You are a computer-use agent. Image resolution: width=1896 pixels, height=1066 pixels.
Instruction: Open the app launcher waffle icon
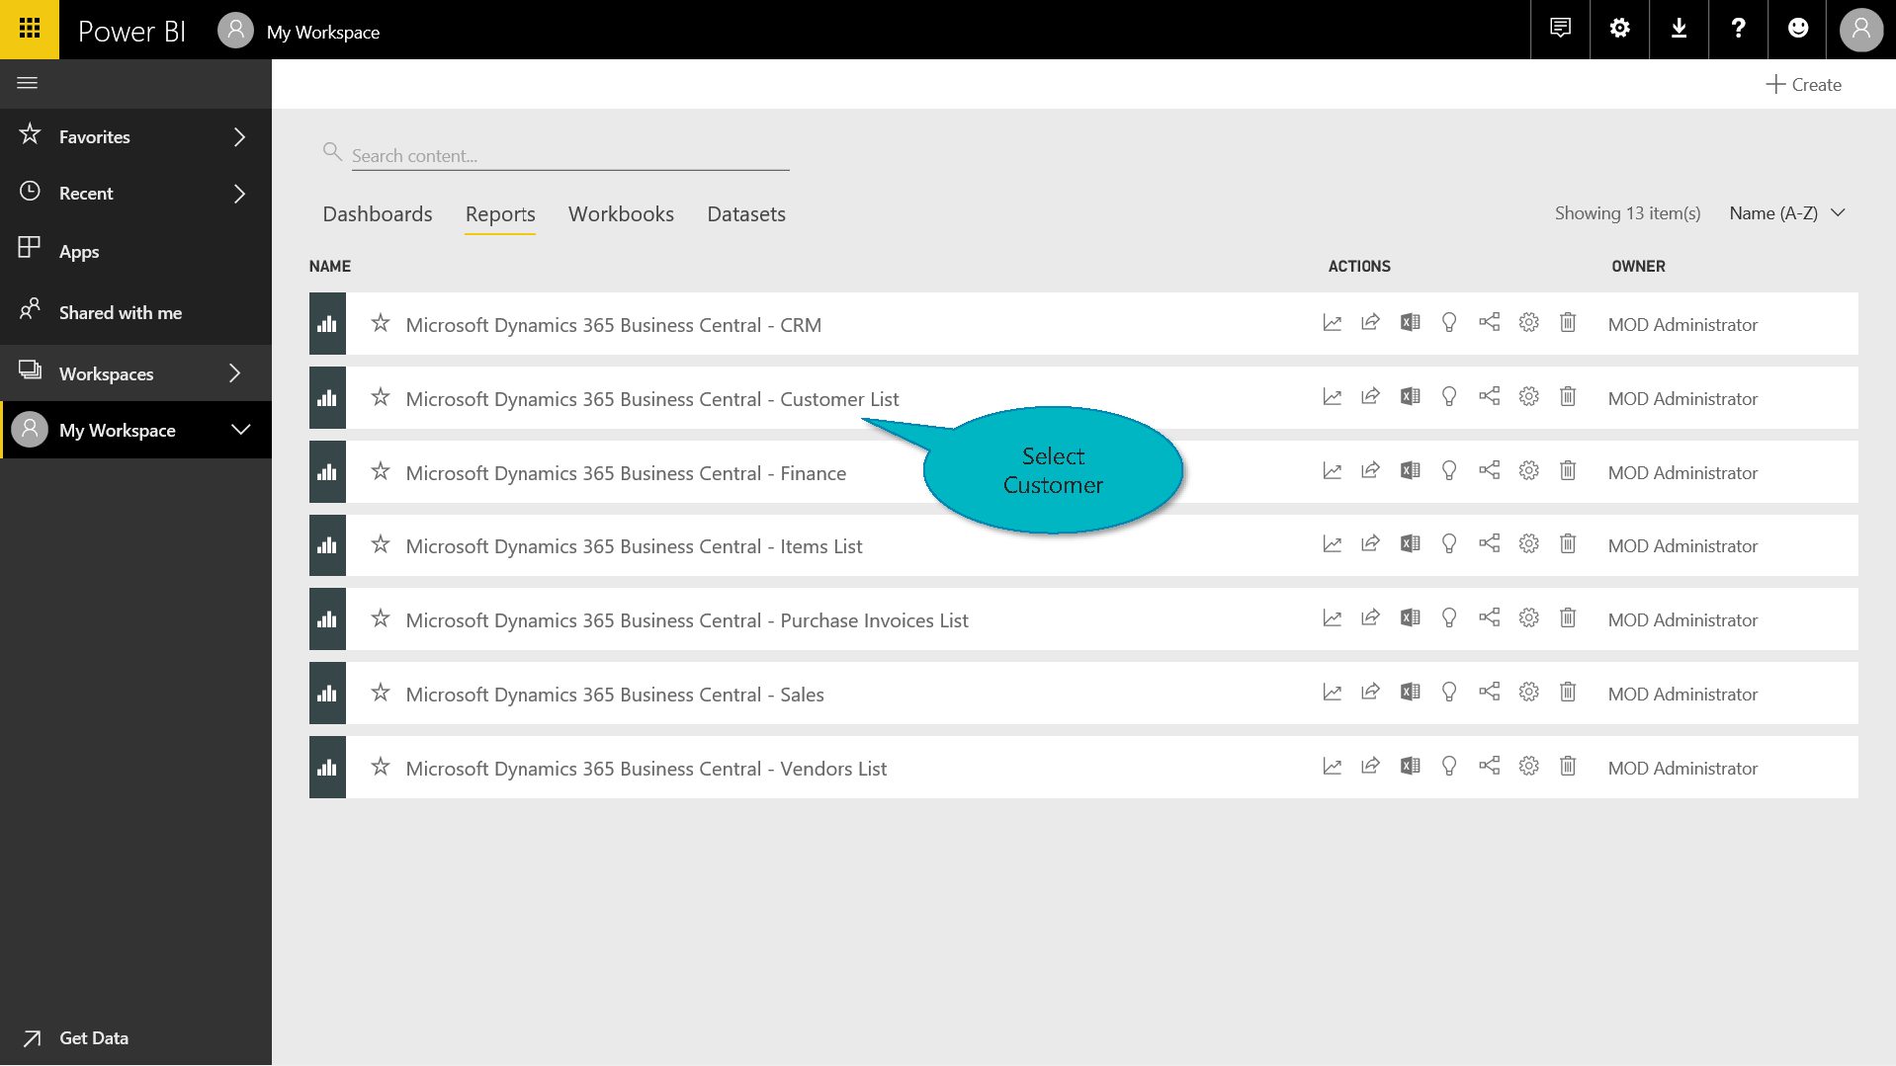[x=30, y=29]
